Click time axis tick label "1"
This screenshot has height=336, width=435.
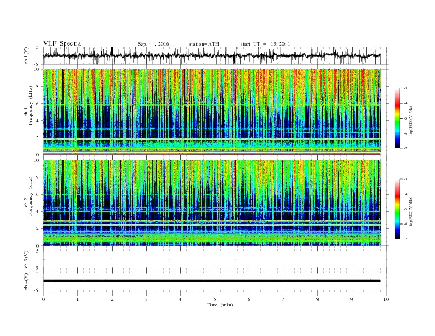78,299
